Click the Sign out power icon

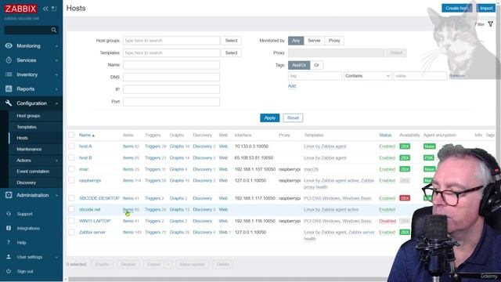click(x=9, y=271)
